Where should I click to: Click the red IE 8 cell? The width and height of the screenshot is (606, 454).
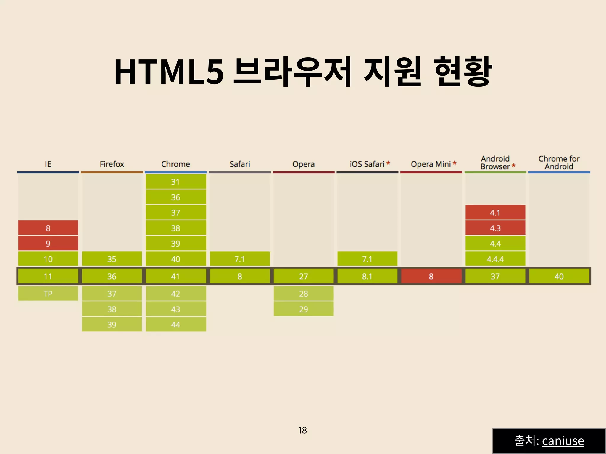[48, 228]
